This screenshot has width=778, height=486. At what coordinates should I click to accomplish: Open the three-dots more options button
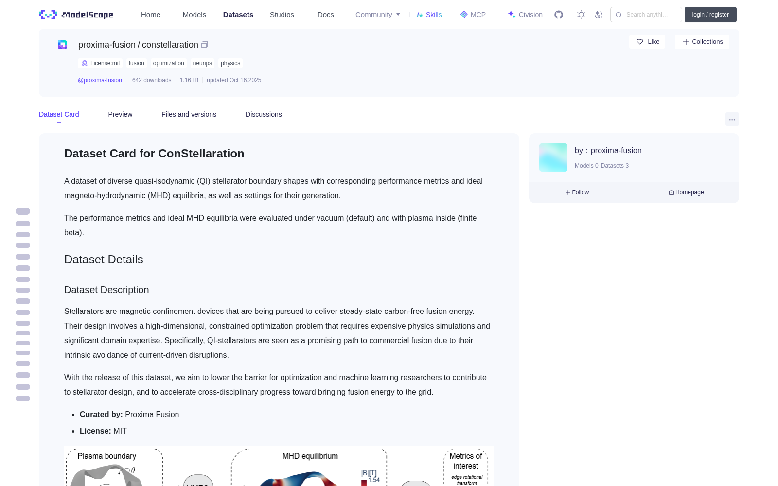[732, 120]
